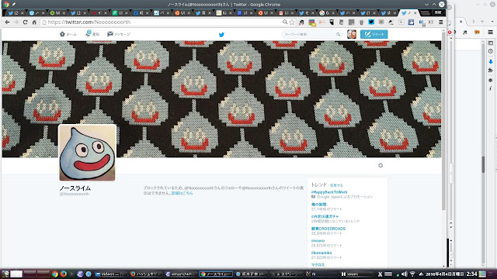Click the gear icon in the right sidebar panel

(x=490, y=80)
